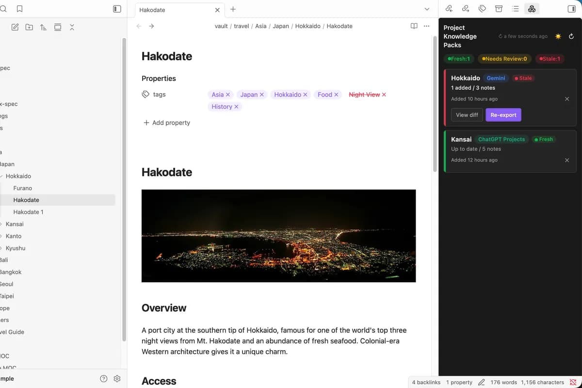Open the tab list dropdown
The height and width of the screenshot is (388, 582).
pos(427,9)
